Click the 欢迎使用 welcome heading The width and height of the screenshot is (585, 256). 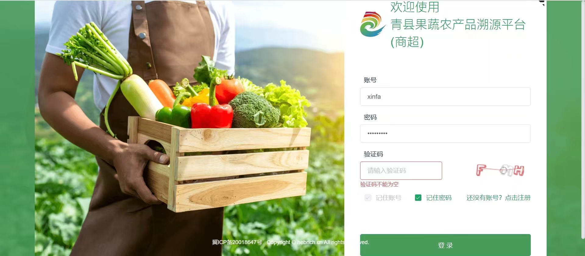tap(415, 7)
